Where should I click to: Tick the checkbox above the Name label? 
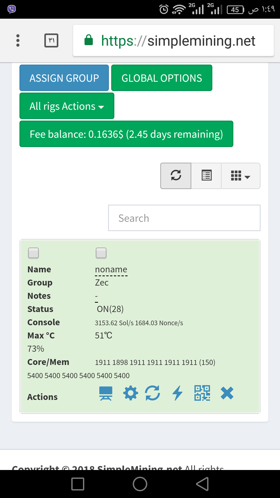pos(33,253)
